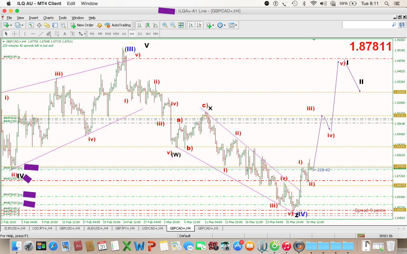Click the search input field
Viewport: 407px width, 254px height.
(368, 25)
